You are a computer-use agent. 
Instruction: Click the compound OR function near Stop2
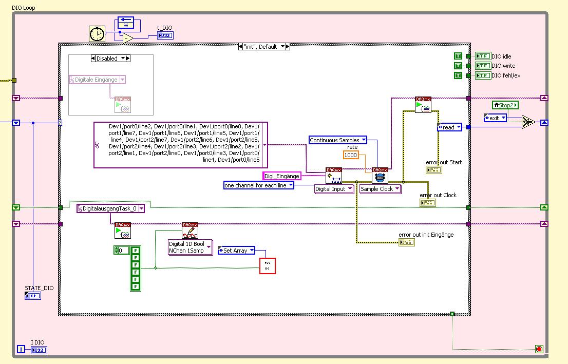[x=528, y=122]
